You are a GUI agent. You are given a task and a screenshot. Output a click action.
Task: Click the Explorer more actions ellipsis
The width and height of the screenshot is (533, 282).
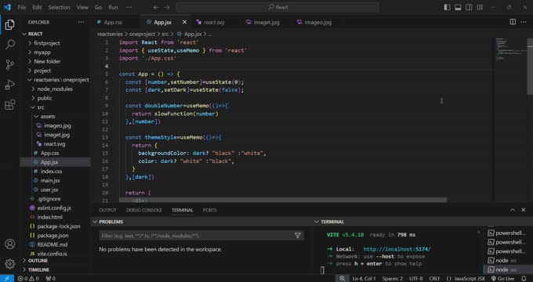pyautogui.click(x=81, y=22)
